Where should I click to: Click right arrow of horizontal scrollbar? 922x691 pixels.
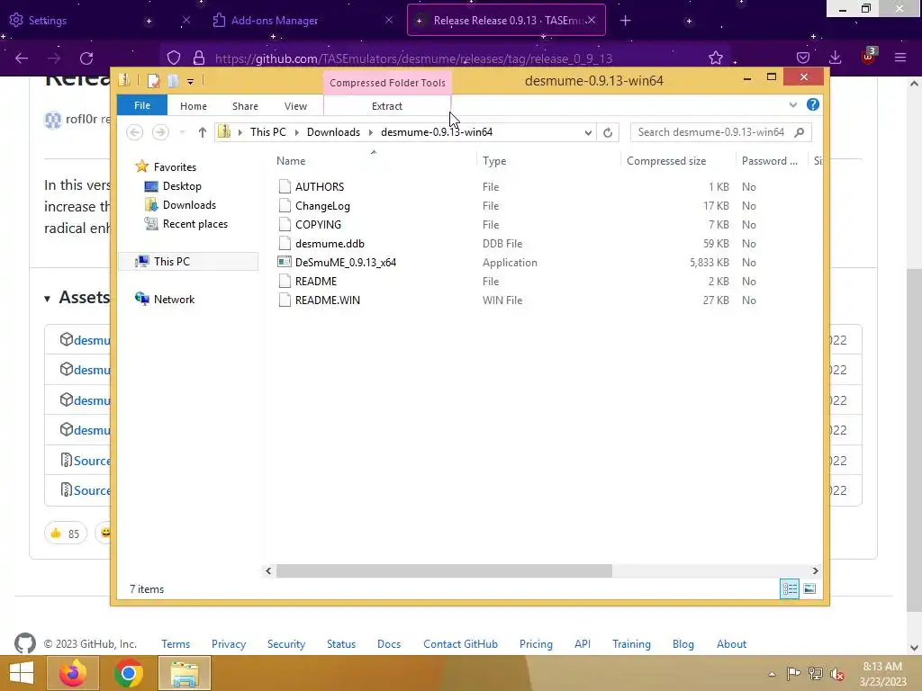tap(815, 570)
